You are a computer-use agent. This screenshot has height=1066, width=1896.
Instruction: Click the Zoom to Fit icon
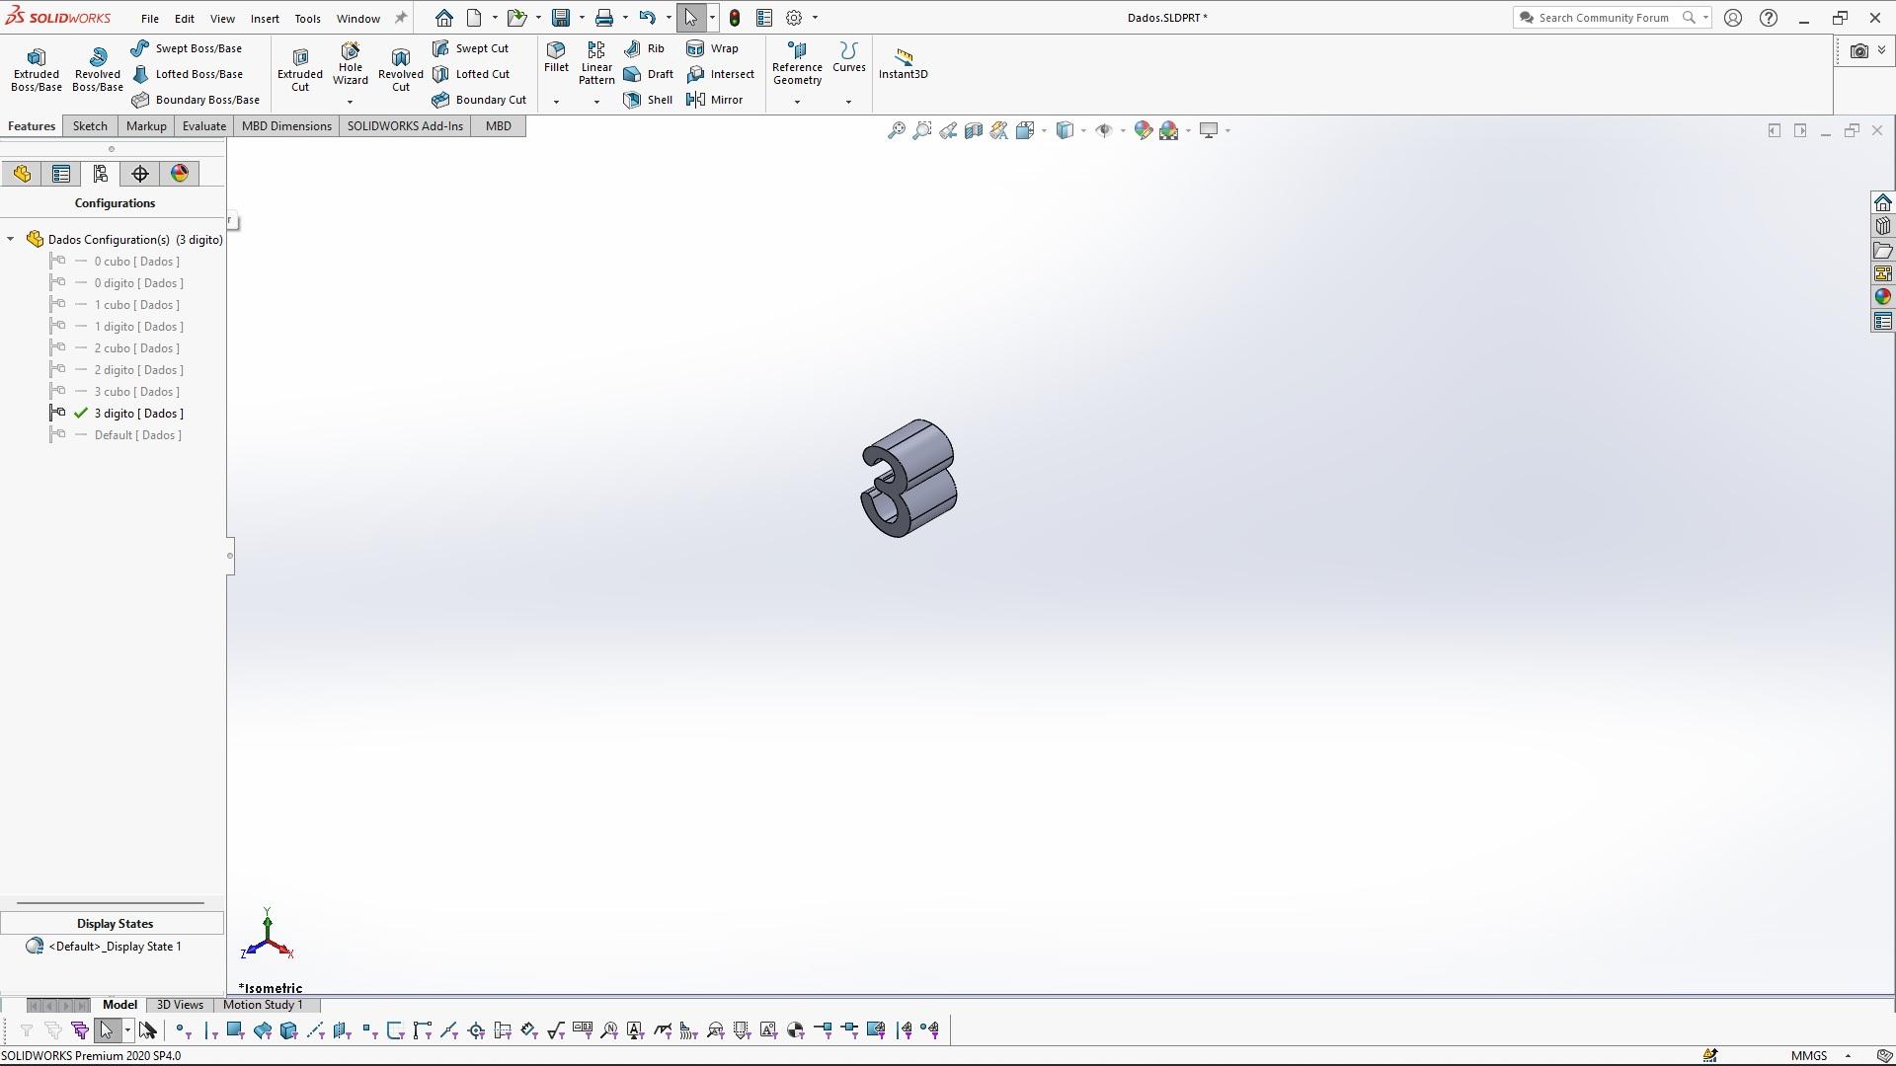click(896, 130)
